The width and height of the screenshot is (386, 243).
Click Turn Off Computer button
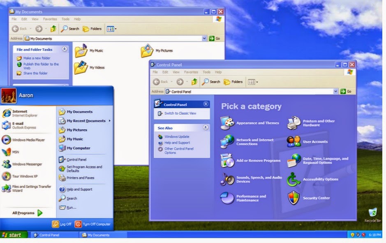pyautogui.click(x=92, y=224)
